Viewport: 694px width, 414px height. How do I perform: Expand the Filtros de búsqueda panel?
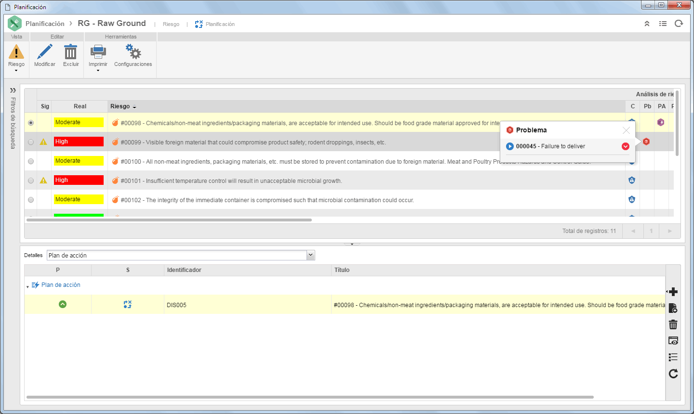[x=13, y=90]
